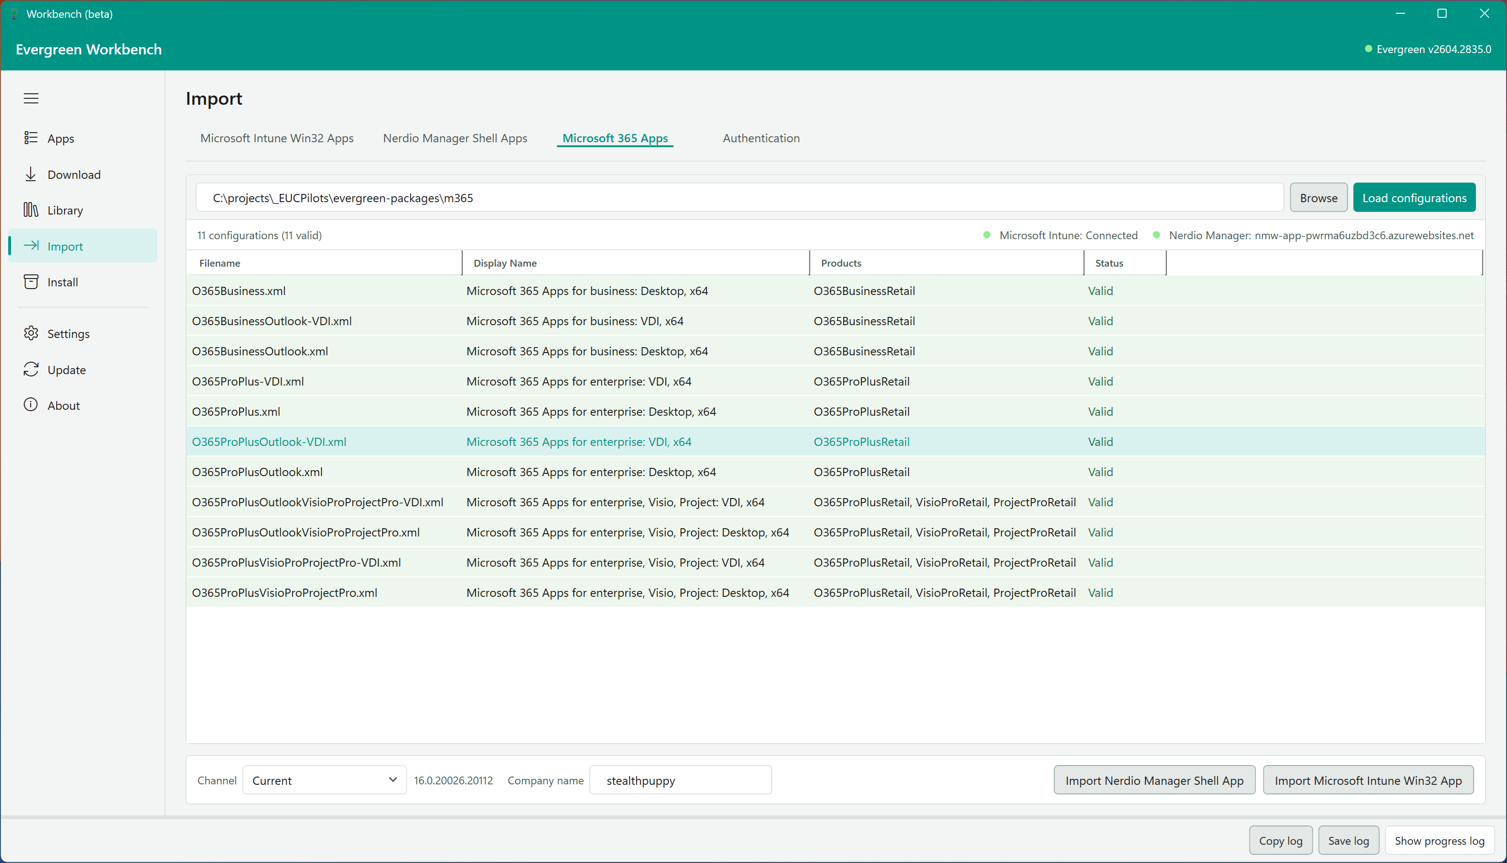
Task: Click the Browse button
Action: (1319, 198)
